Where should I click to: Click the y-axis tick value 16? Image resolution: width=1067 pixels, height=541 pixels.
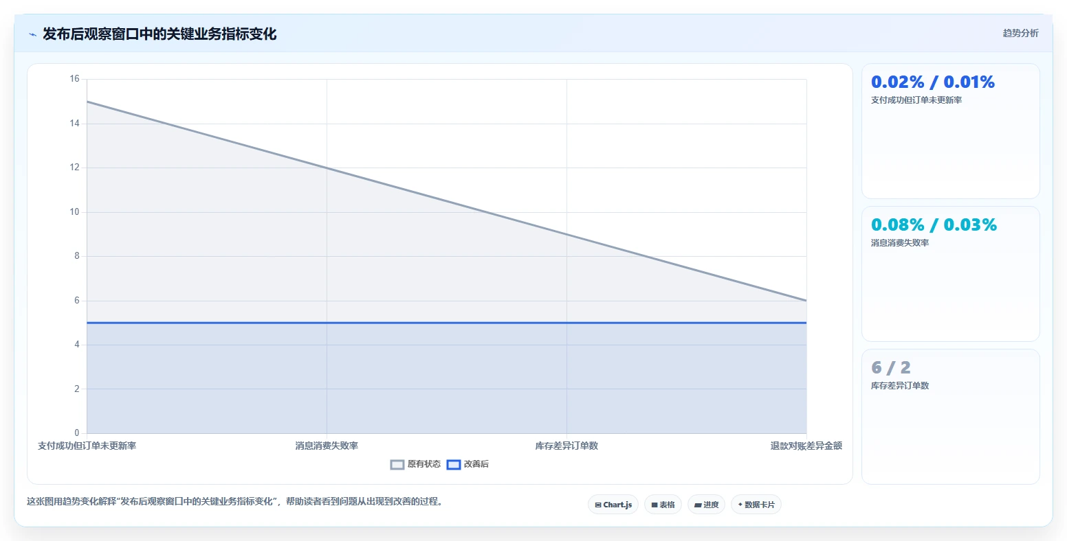click(x=74, y=79)
